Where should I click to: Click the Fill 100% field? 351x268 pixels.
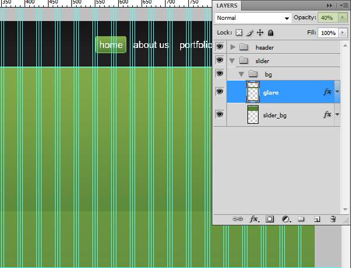(328, 33)
